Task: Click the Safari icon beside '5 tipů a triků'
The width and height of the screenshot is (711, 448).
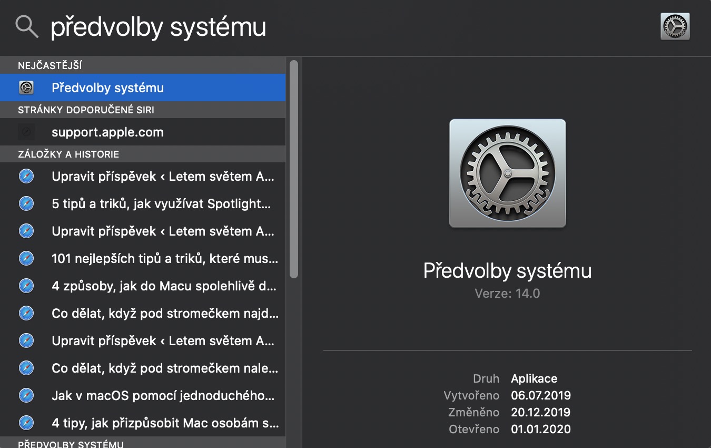Action: (26, 204)
